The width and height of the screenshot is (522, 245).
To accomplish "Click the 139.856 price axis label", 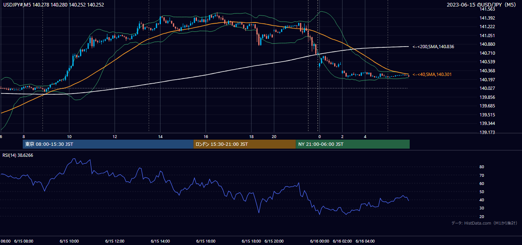I will tap(487, 97).
